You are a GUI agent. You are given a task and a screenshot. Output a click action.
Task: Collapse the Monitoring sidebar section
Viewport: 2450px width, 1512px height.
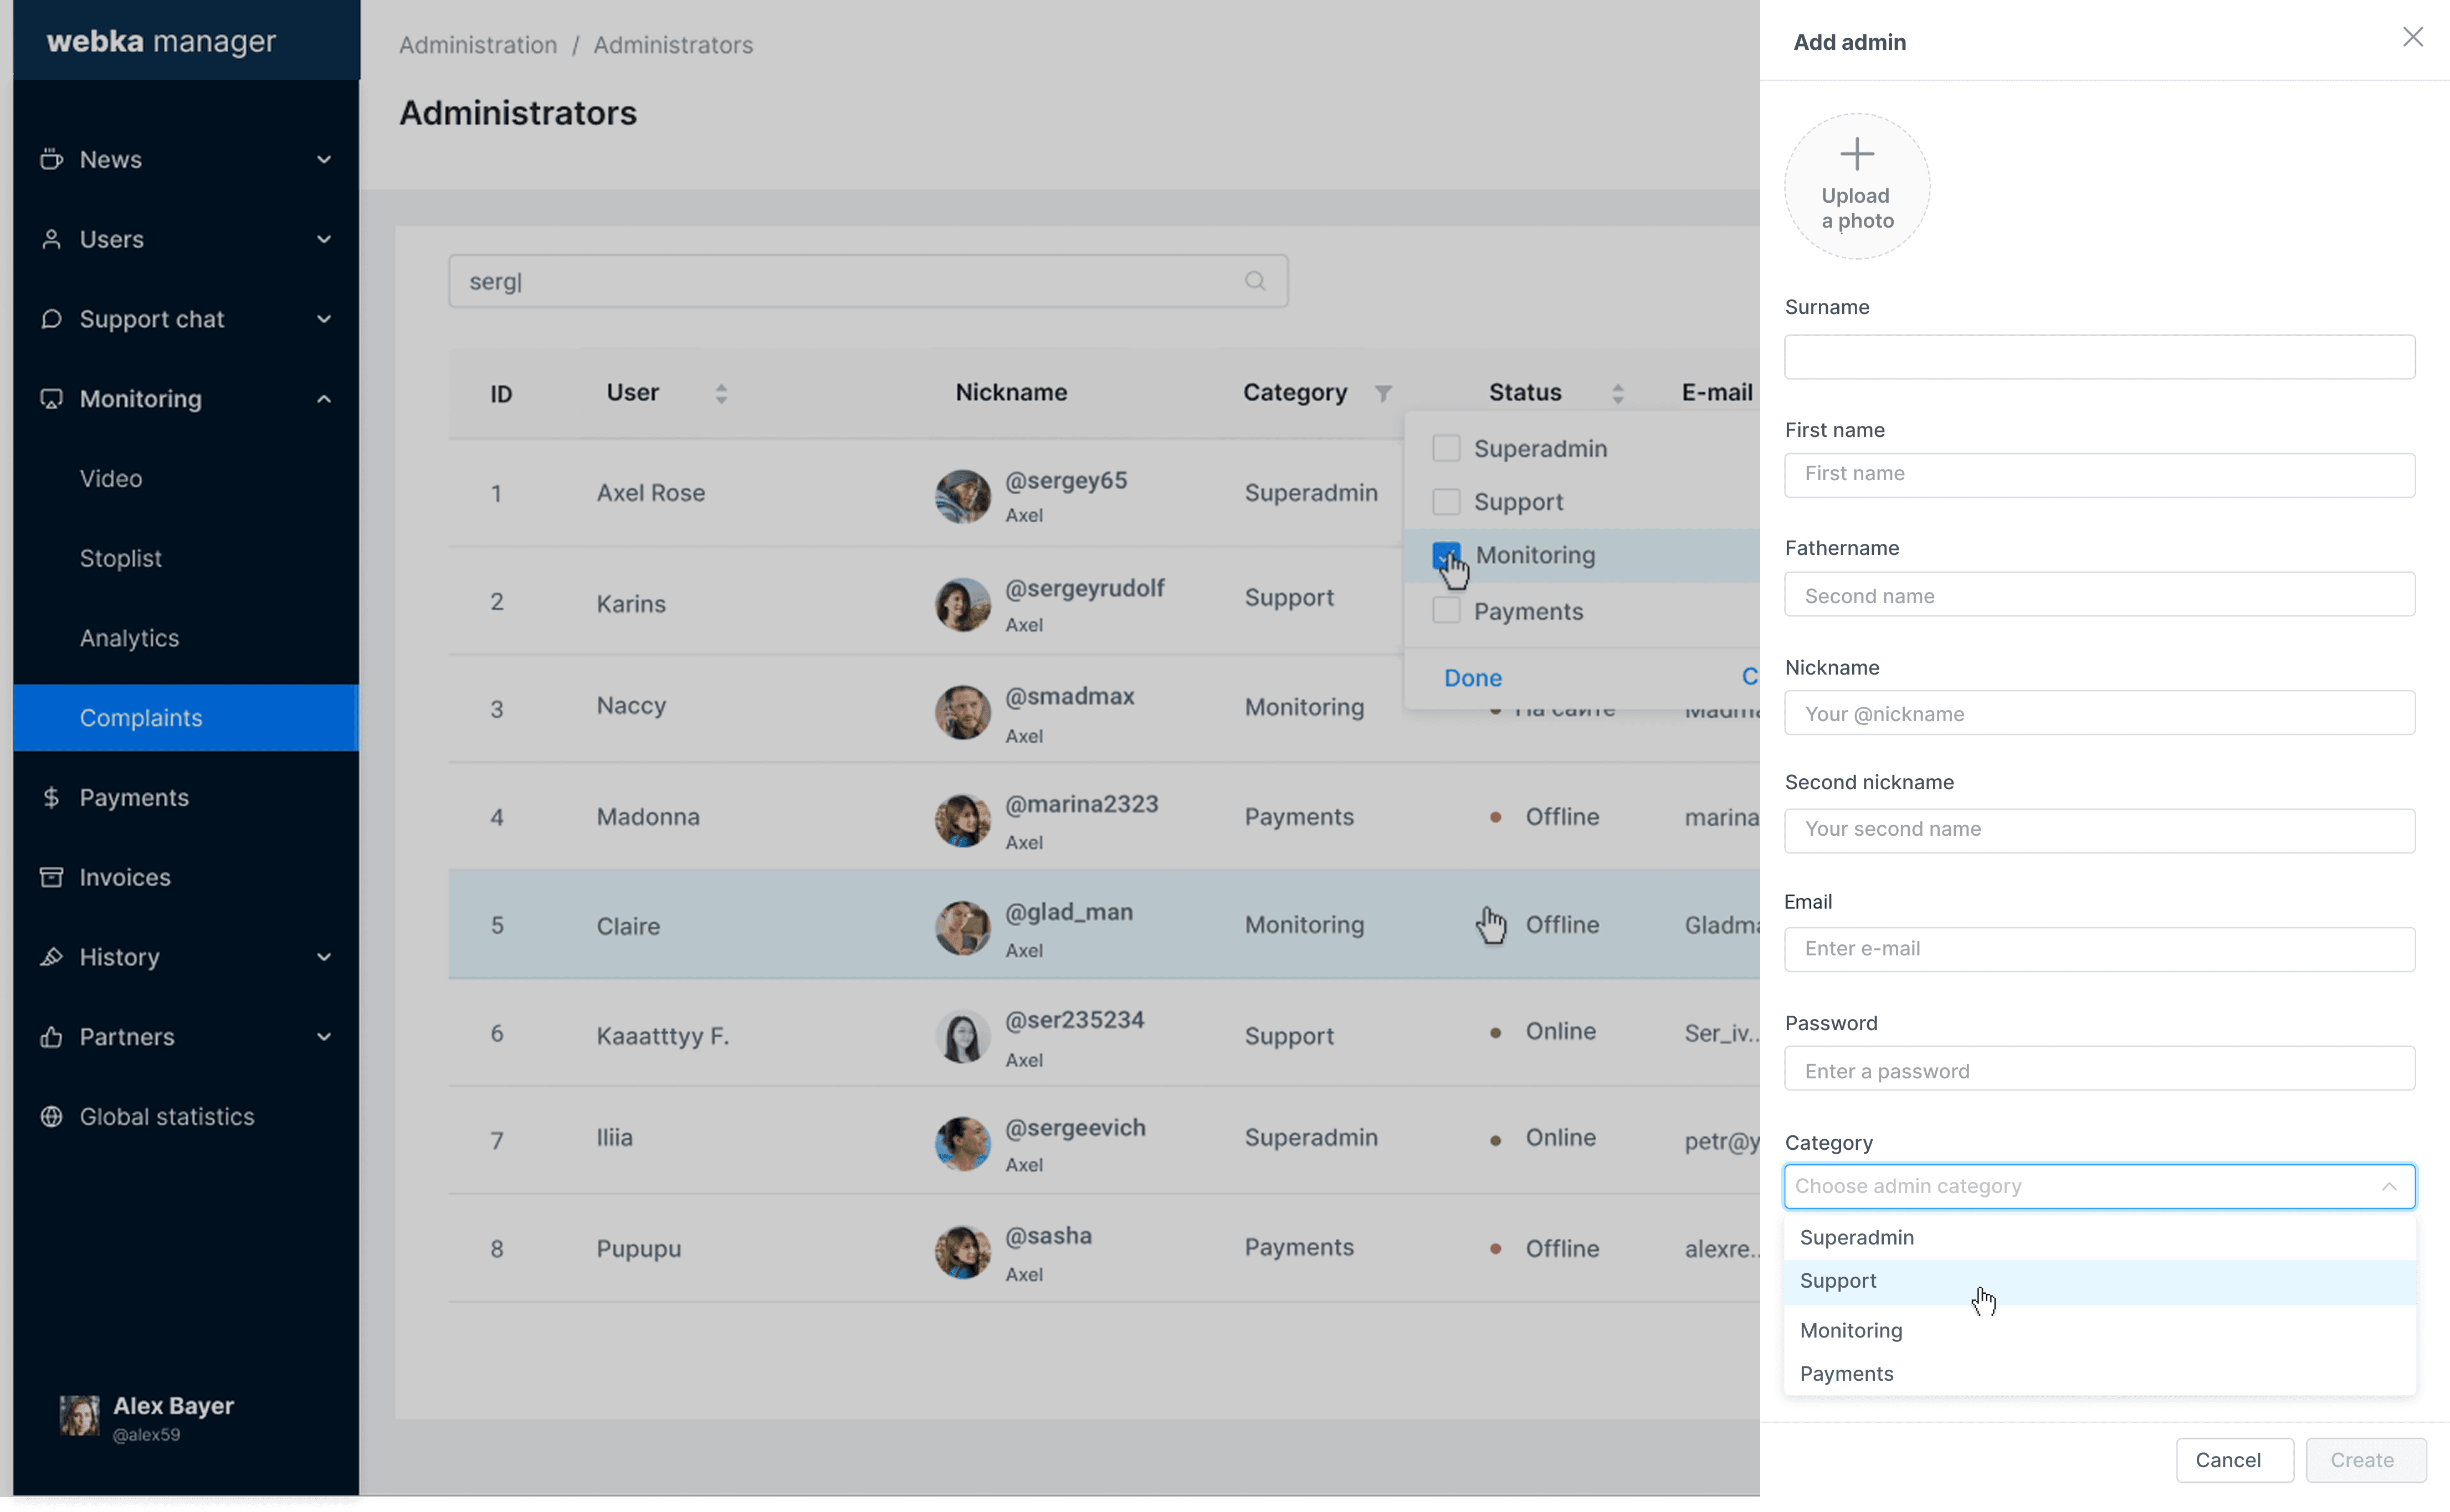pyautogui.click(x=323, y=399)
